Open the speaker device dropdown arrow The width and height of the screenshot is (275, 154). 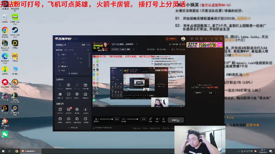pos(125,119)
